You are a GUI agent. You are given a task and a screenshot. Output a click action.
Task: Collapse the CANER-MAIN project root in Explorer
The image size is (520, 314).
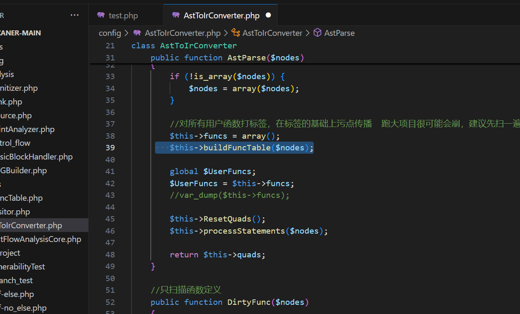coord(21,33)
